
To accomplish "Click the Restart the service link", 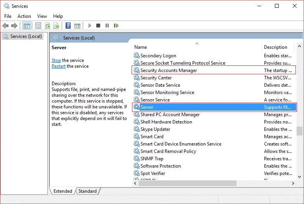I will 59,66.
